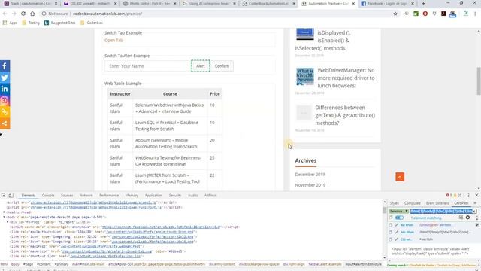Open the Network DevTools tab
This screenshot has height=271, width=481.
[x=86, y=196]
